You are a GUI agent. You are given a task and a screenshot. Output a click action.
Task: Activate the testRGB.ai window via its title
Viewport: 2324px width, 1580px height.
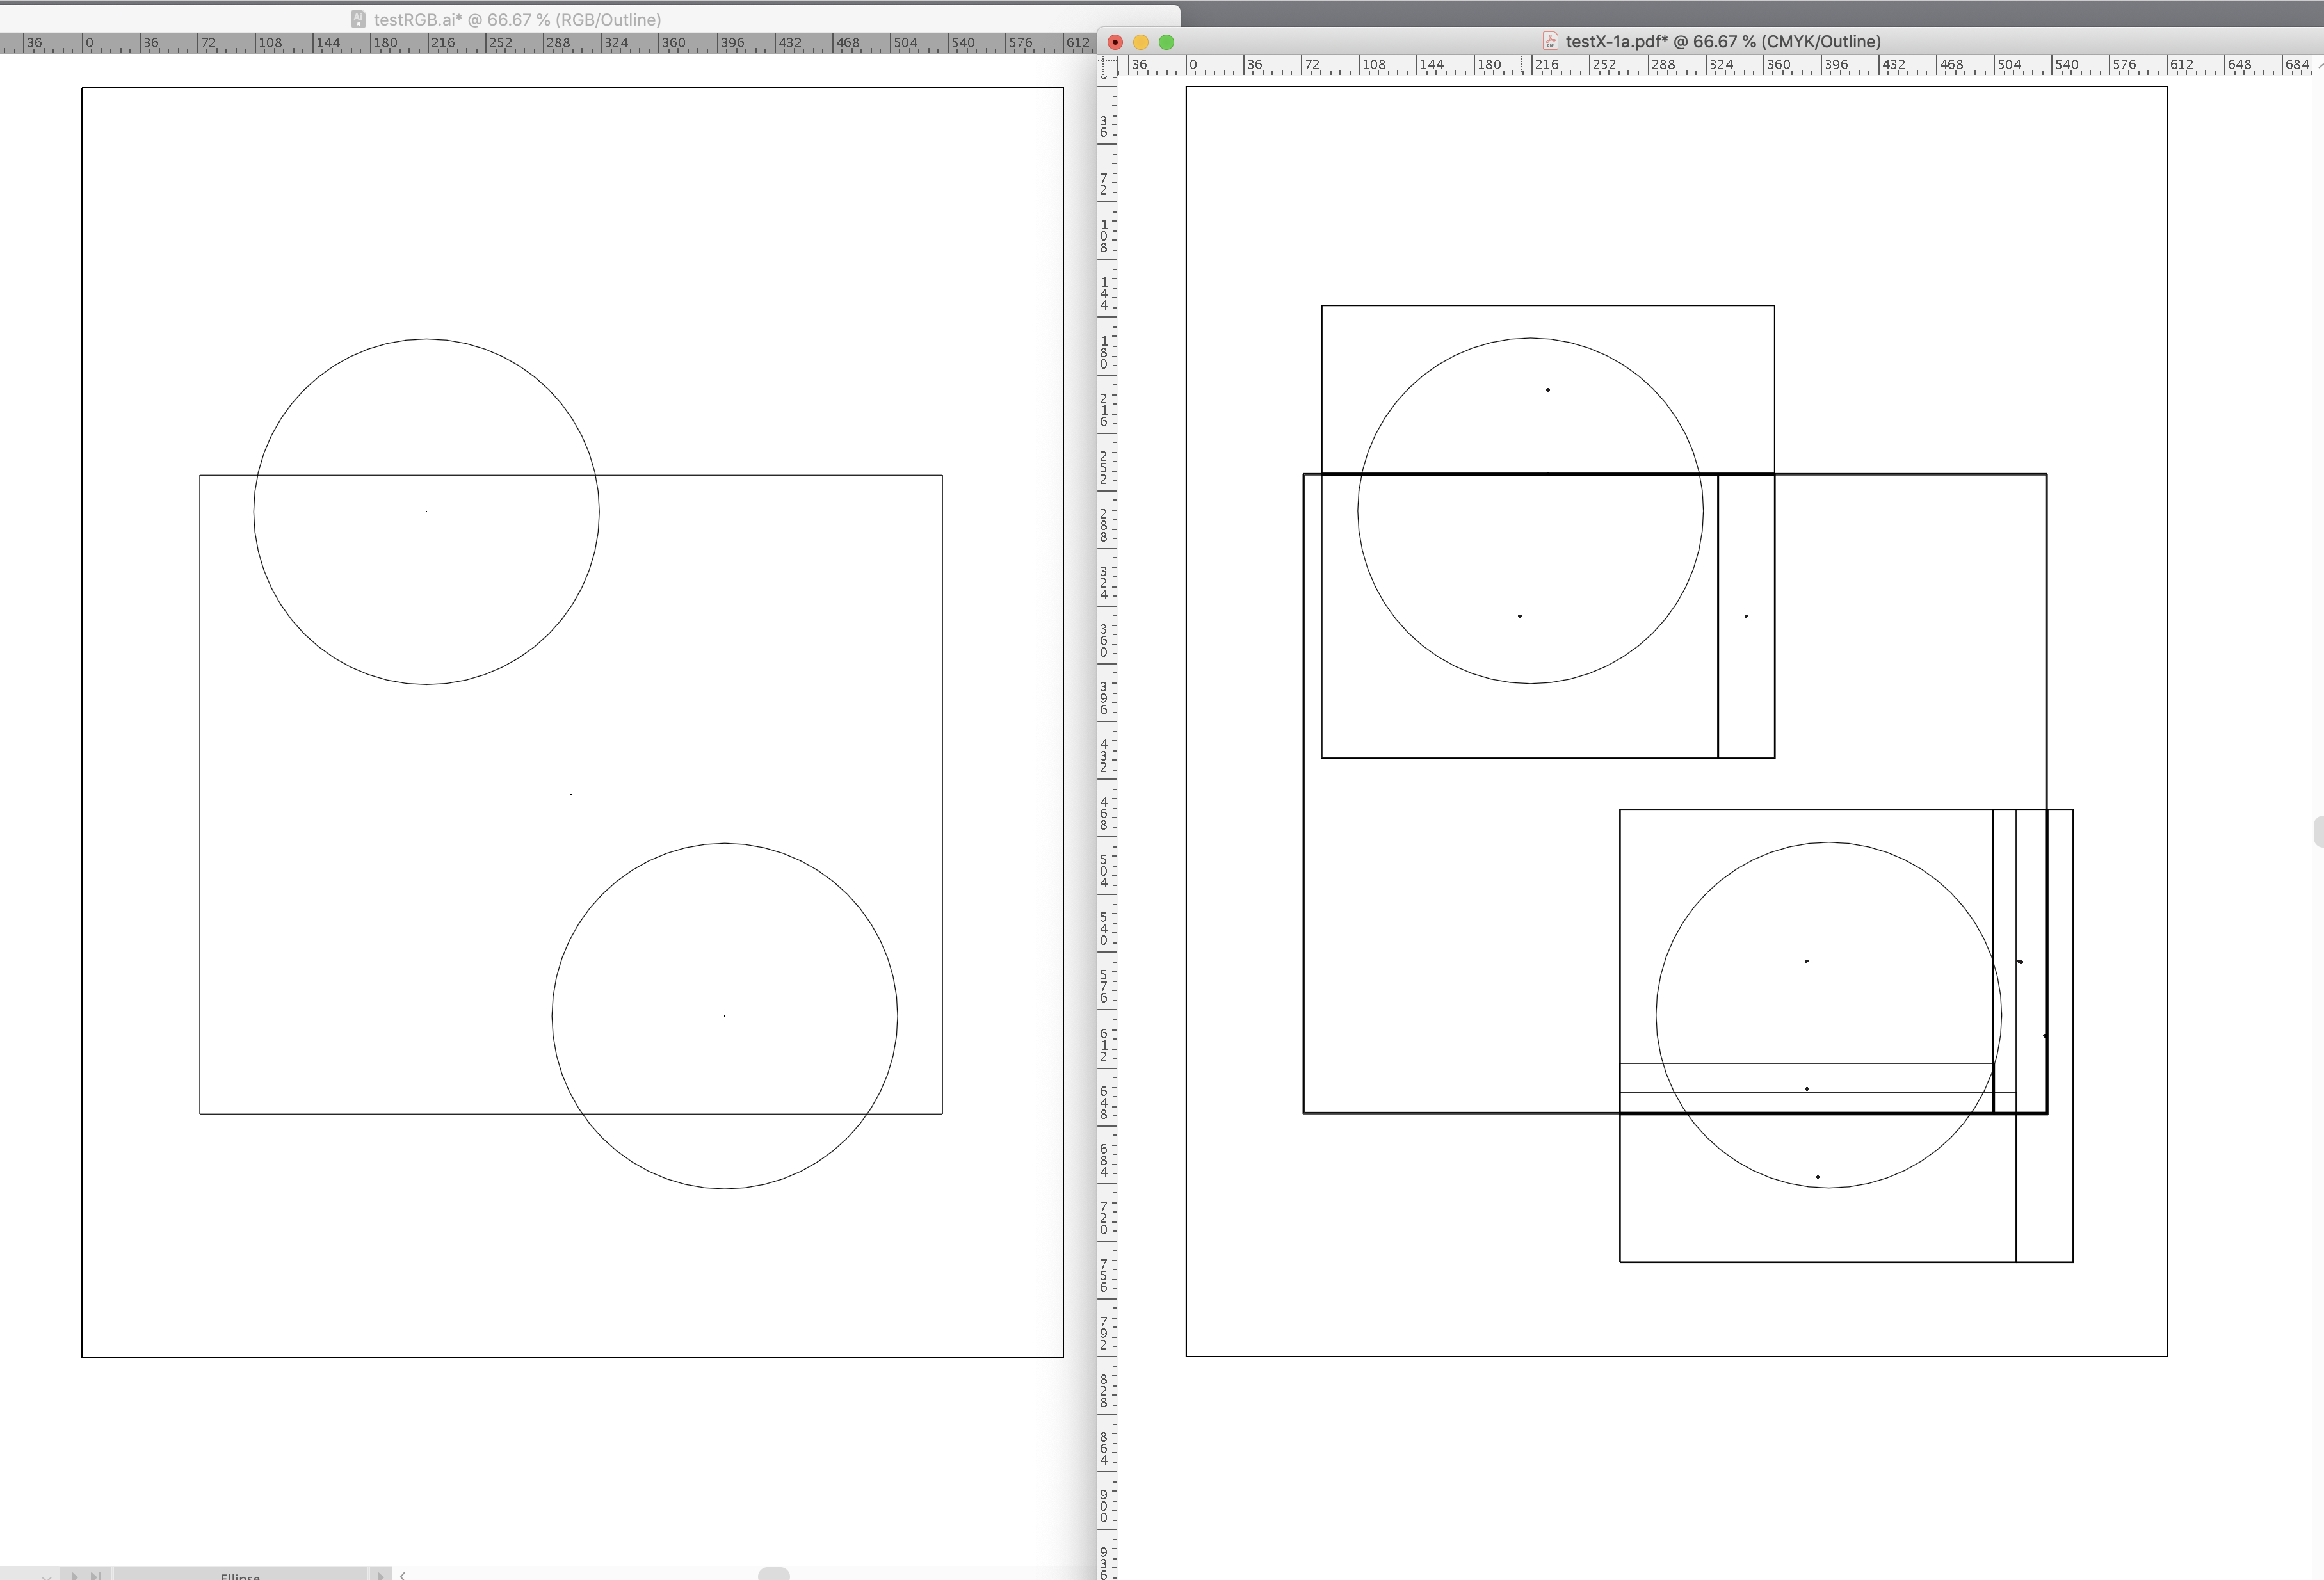pos(517,19)
